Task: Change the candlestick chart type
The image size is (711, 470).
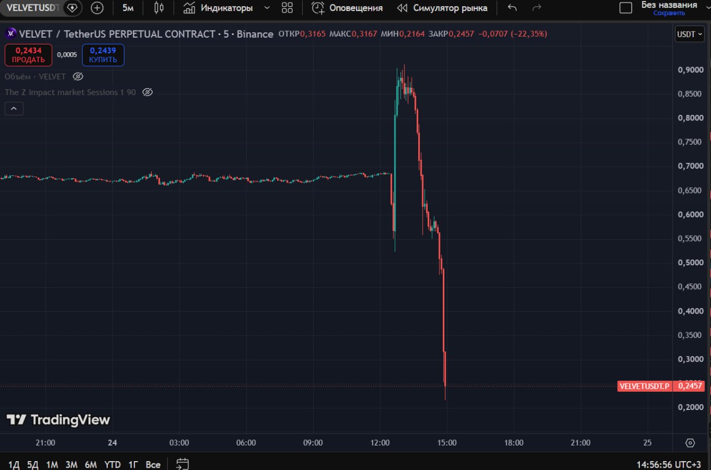Action: tap(159, 8)
